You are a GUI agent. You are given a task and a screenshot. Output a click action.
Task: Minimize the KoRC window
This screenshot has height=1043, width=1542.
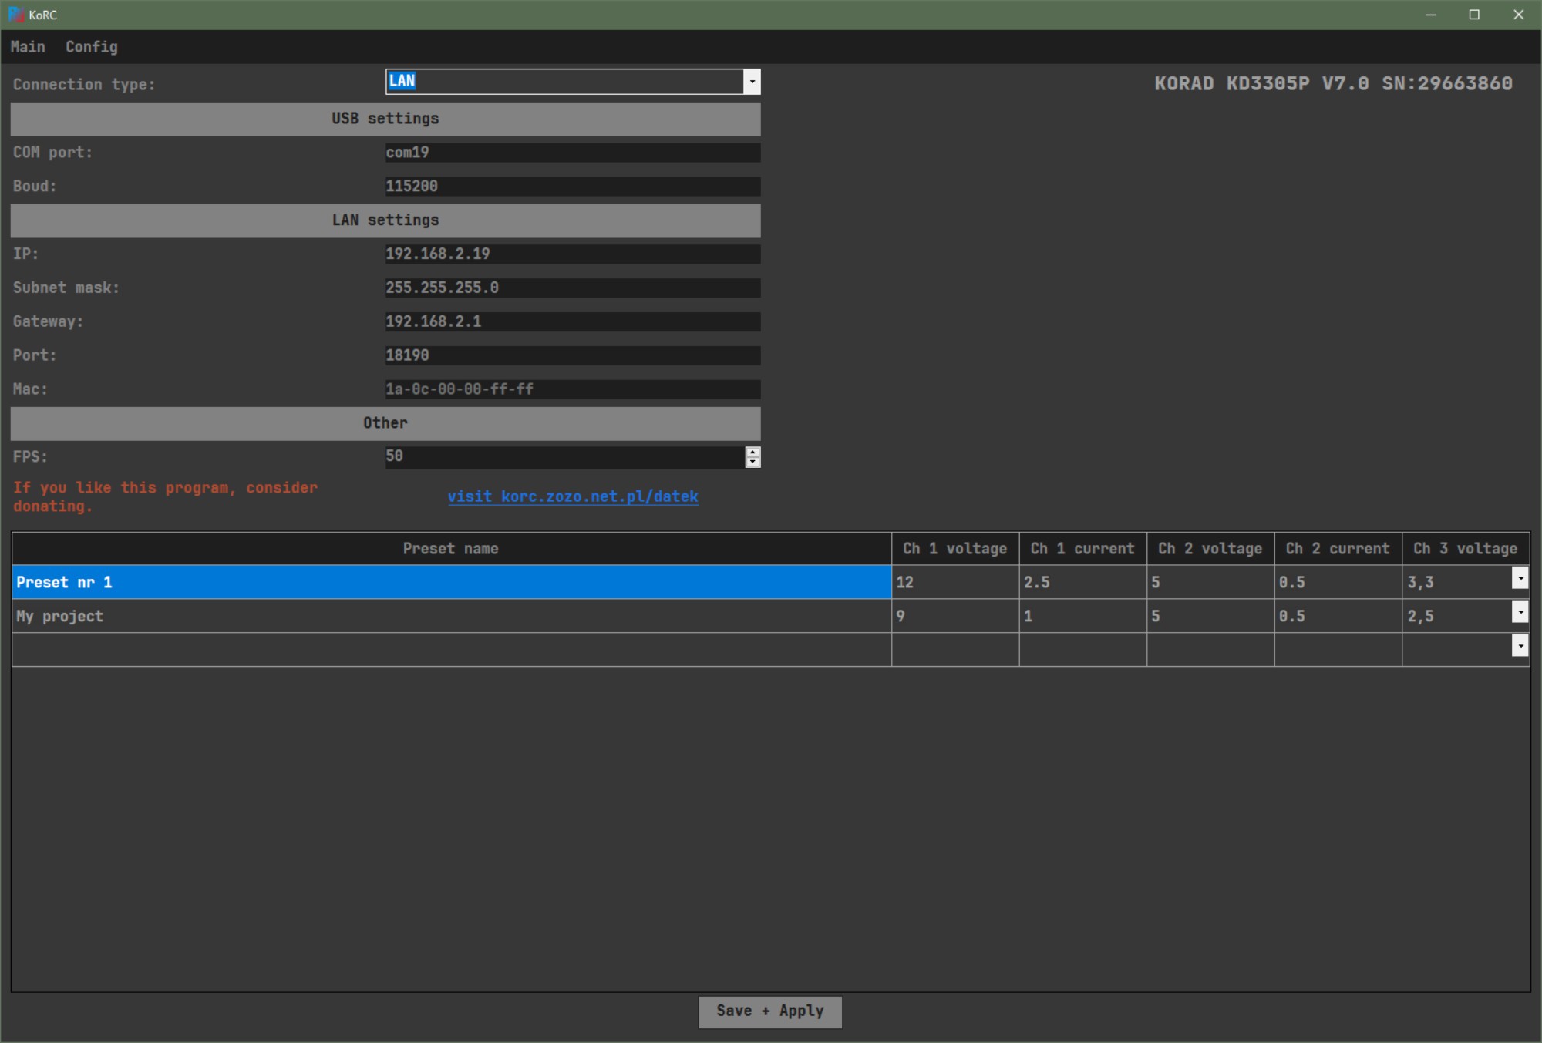point(1431,15)
